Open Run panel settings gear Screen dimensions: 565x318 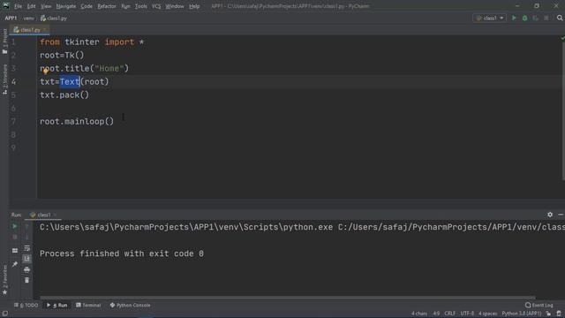click(550, 215)
